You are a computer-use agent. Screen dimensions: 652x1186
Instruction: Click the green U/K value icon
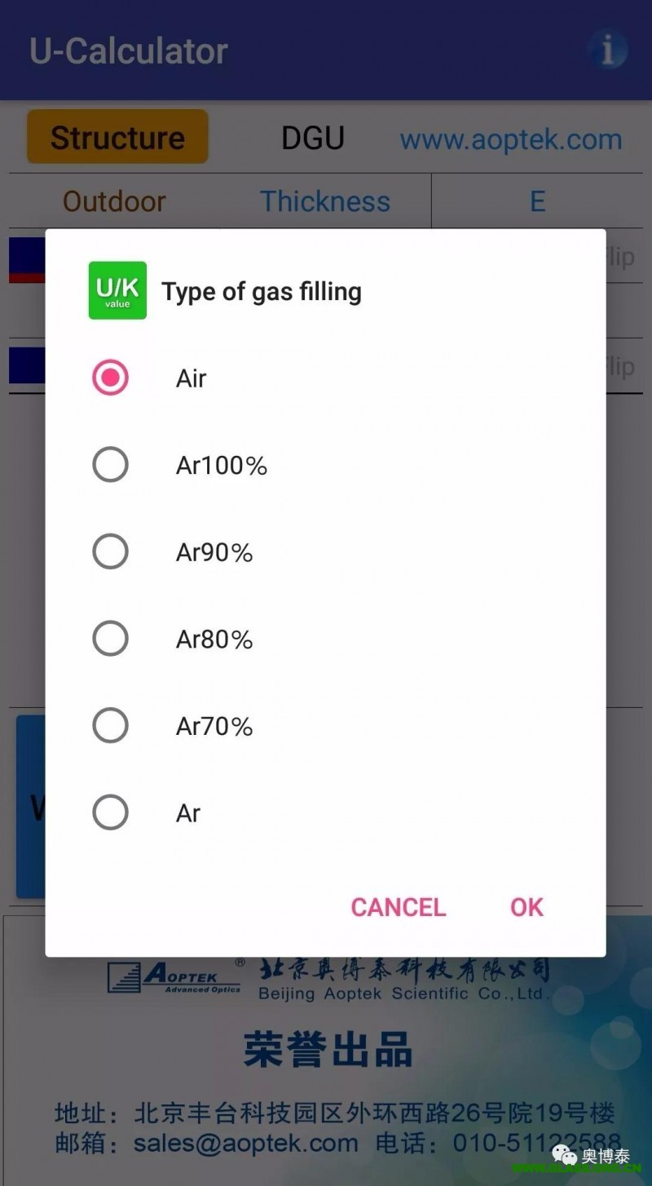(117, 290)
